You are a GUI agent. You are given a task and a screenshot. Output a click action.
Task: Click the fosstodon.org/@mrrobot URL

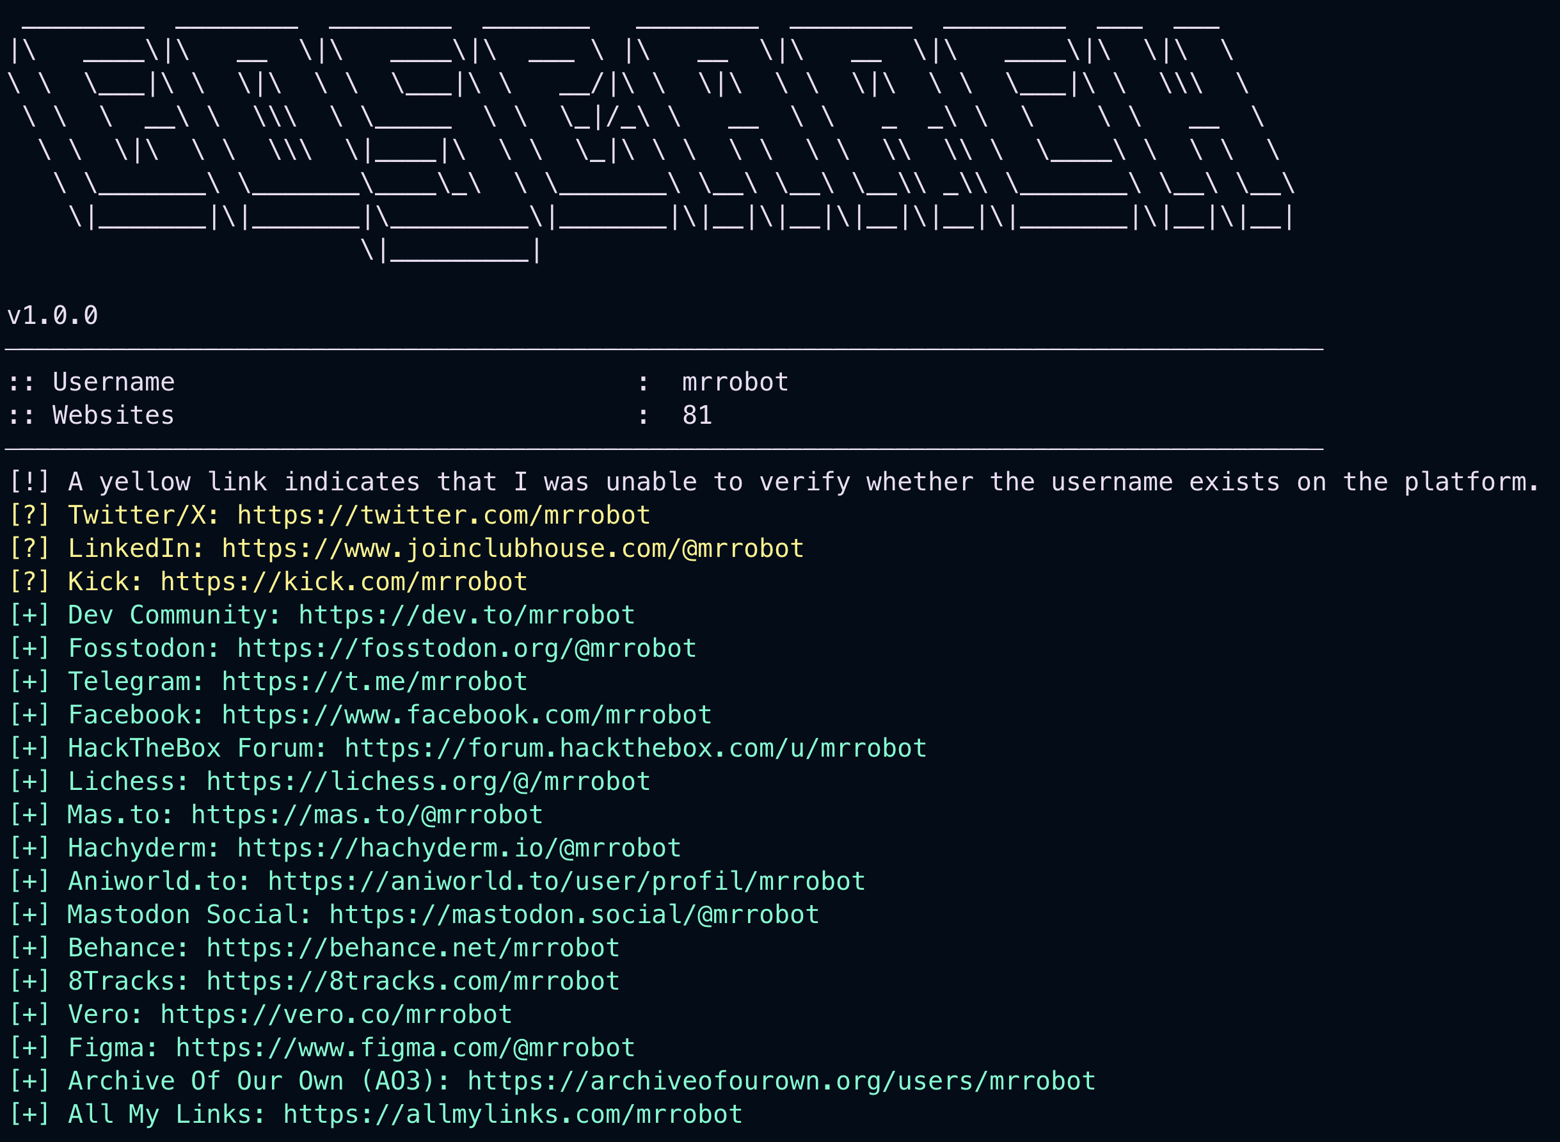tap(466, 648)
